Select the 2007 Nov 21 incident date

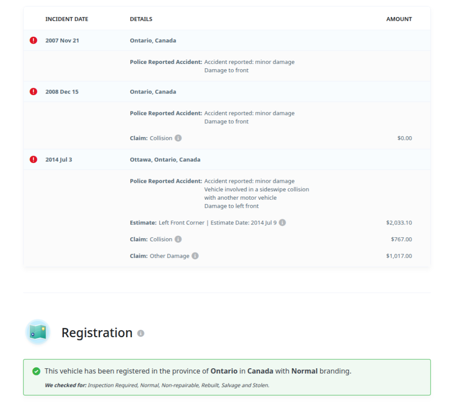pyautogui.click(x=62, y=40)
